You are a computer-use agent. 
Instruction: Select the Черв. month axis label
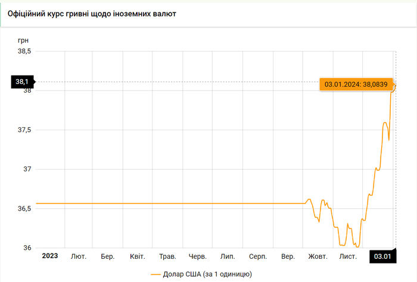[198, 256]
